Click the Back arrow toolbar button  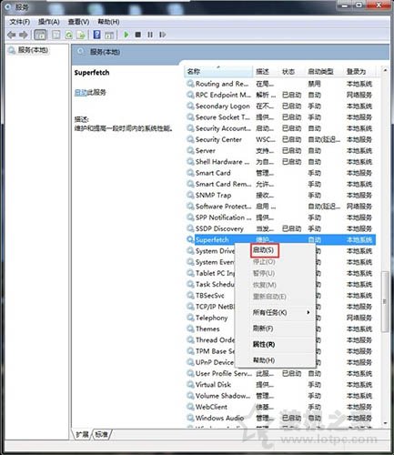pos(12,35)
